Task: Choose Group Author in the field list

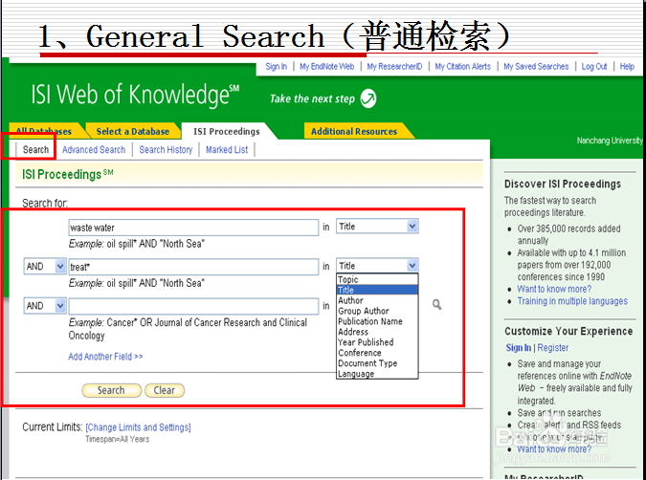Action: point(377,311)
